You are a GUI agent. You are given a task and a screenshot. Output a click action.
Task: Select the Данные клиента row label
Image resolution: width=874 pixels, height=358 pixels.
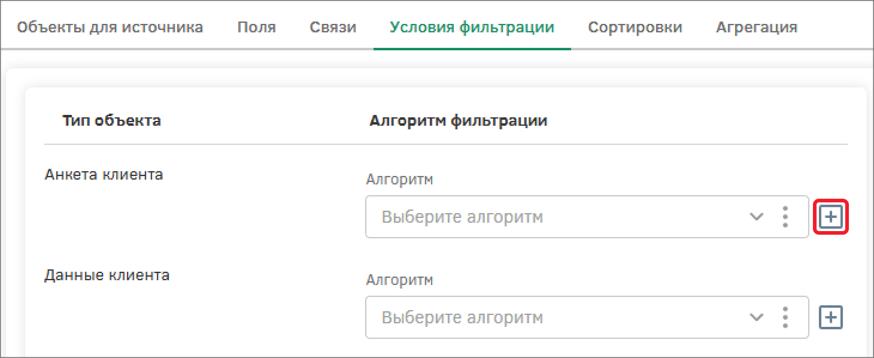[x=107, y=276]
